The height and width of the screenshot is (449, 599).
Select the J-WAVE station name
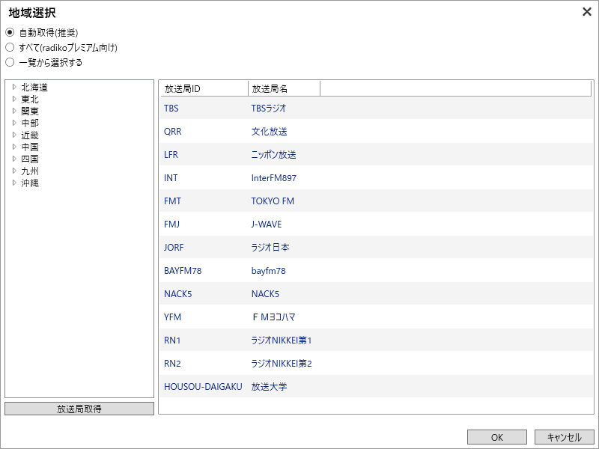coord(267,224)
